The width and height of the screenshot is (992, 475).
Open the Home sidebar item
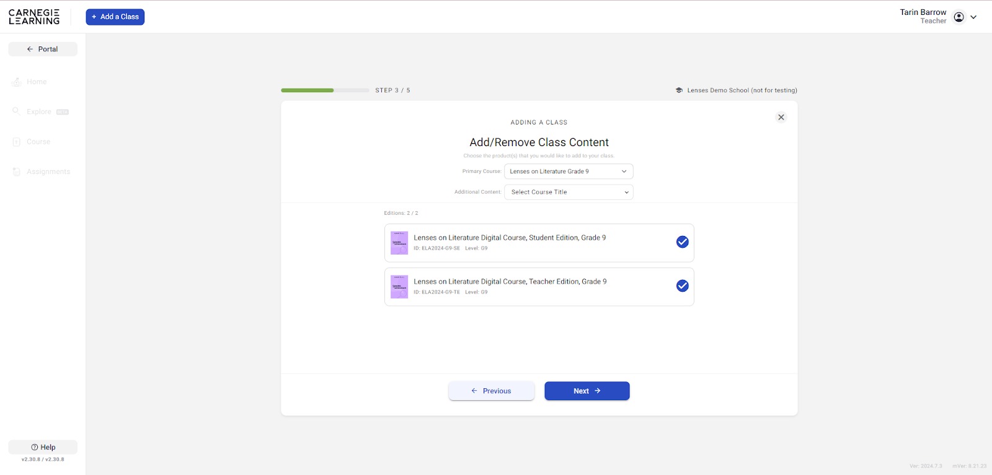[x=37, y=82]
